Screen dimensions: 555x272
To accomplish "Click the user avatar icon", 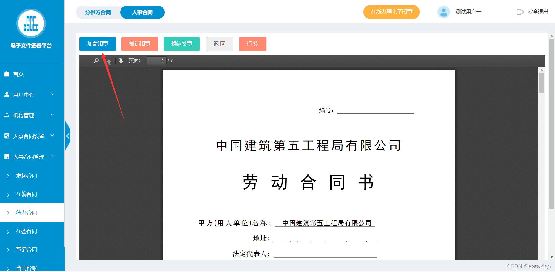I will point(444,12).
